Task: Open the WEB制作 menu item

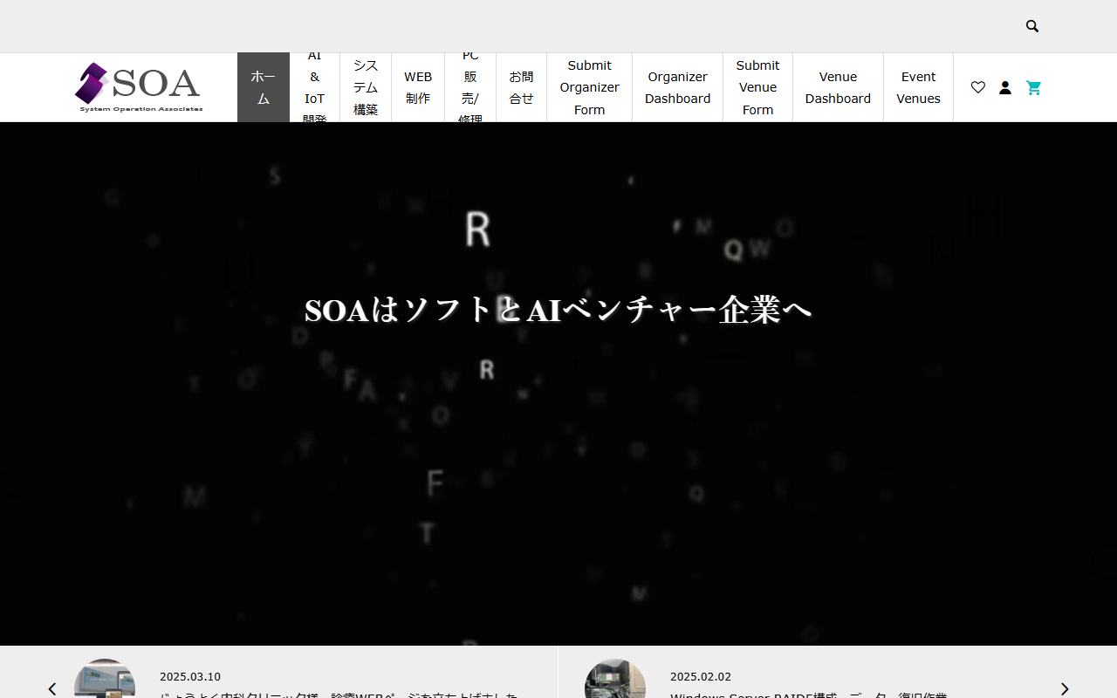Action: [418, 87]
